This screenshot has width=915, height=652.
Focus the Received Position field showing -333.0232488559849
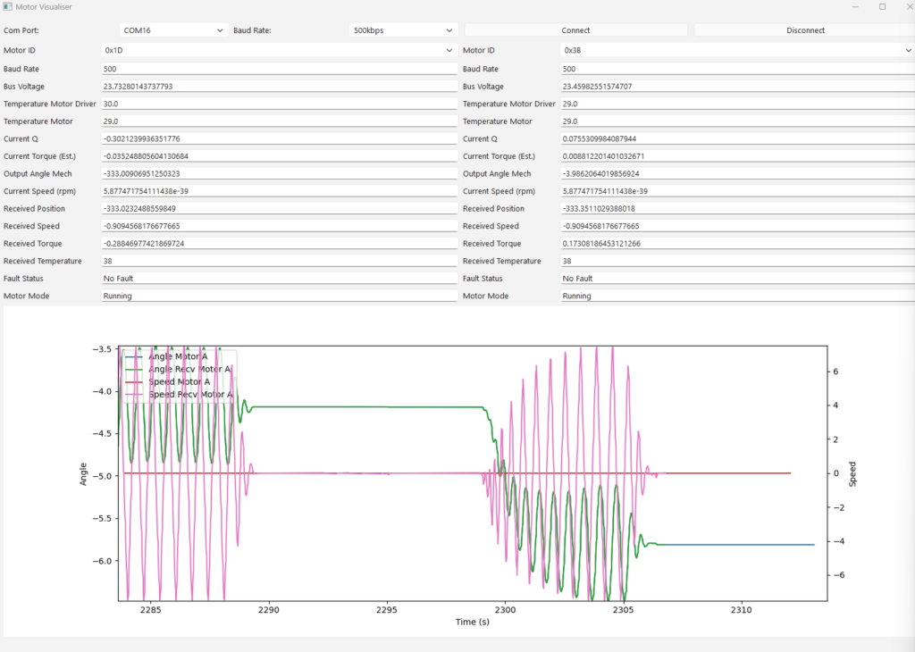pos(279,208)
